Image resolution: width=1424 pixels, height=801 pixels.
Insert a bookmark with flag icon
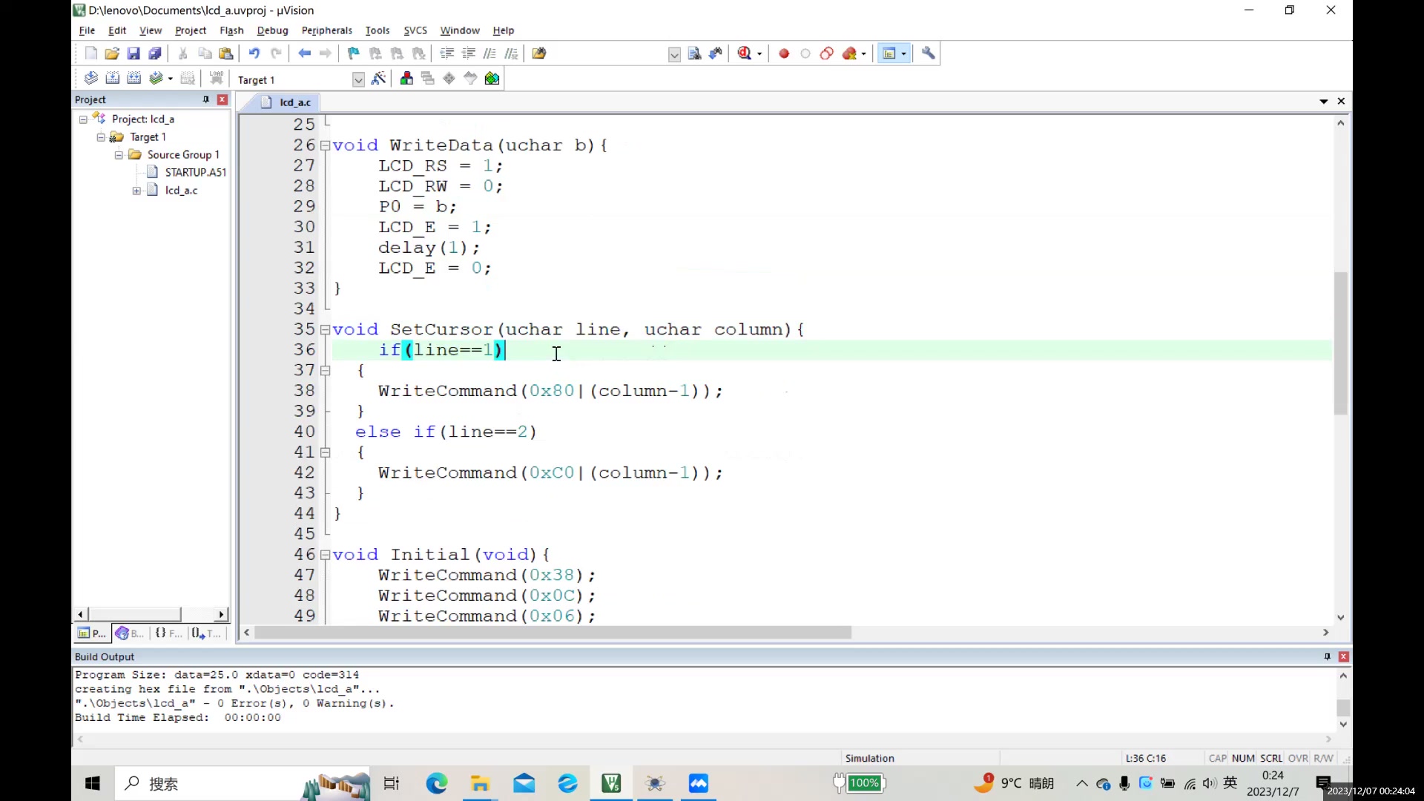(354, 53)
